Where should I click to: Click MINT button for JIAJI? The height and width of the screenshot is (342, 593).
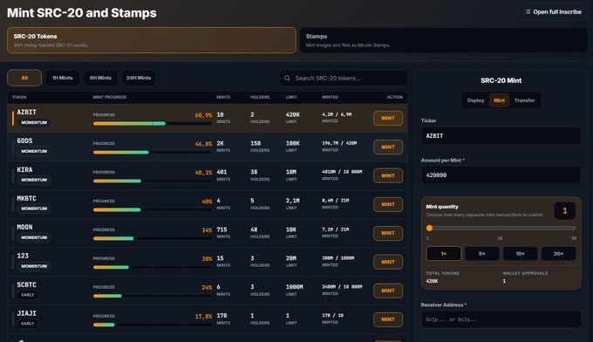pos(388,319)
